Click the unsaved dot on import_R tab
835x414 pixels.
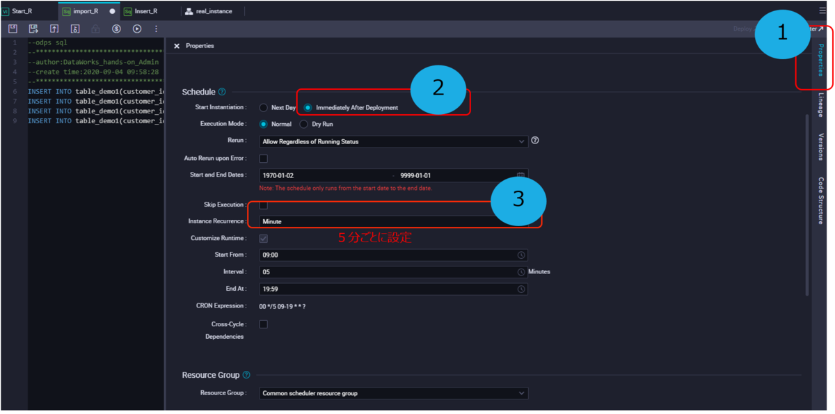pyautogui.click(x=112, y=12)
